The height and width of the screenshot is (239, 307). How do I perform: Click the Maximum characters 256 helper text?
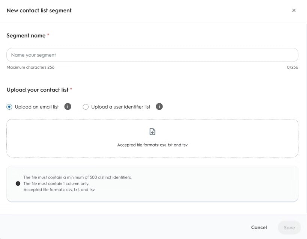pyautogui.click(x=30, y=68)
